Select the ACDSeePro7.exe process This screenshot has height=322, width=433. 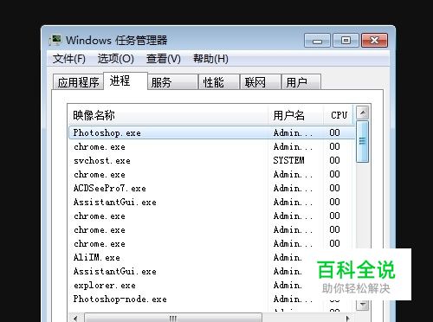110,188
